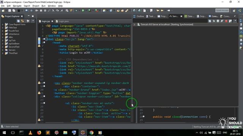Start the server in debug mode icon
Viewport: 243px width, 136px height.
tap(214, 21)
